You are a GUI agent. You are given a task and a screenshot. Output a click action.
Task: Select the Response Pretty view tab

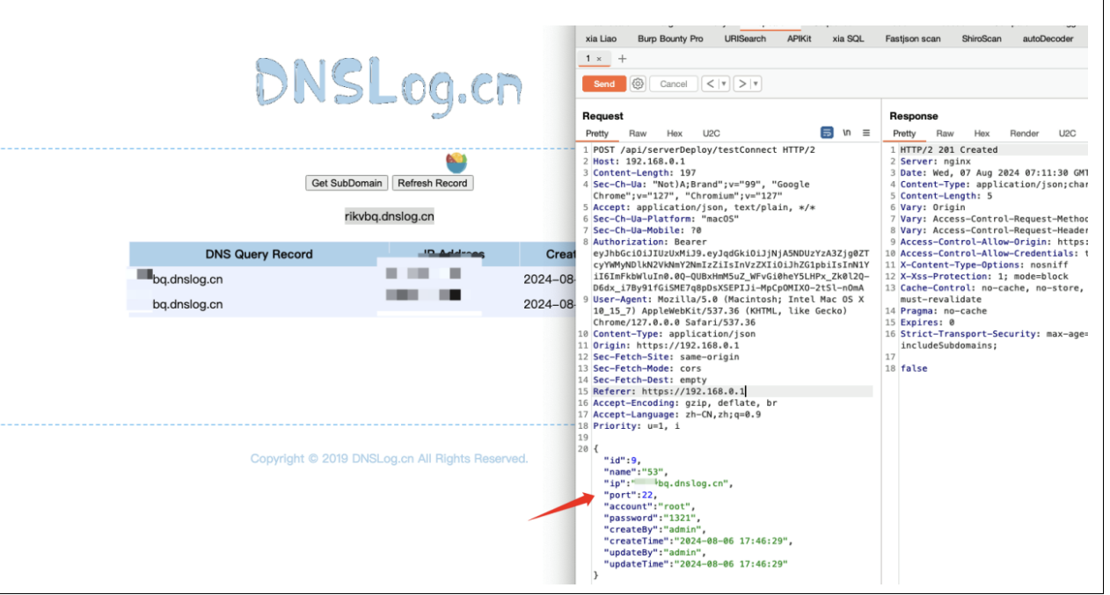click(x=904, y=134)
